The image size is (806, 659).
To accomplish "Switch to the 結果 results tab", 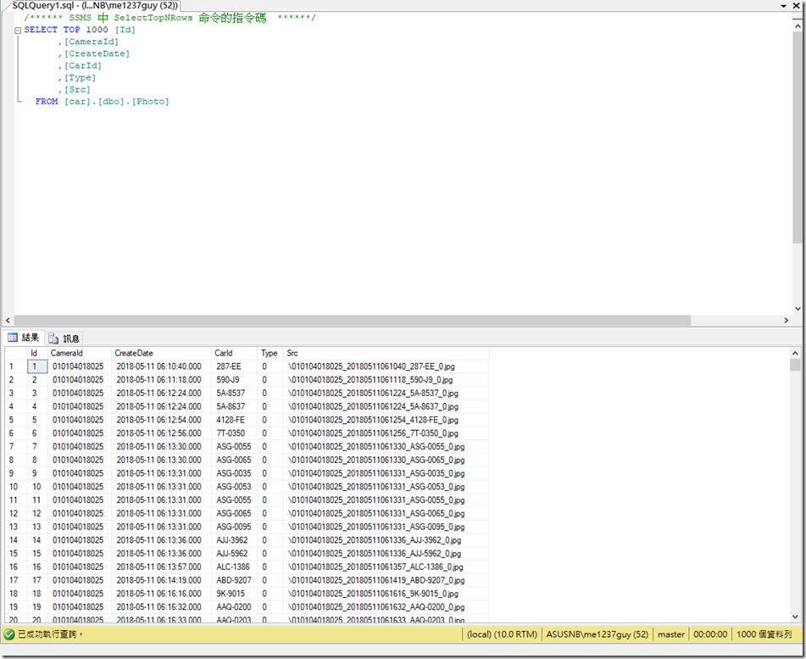I will point(24,338).
